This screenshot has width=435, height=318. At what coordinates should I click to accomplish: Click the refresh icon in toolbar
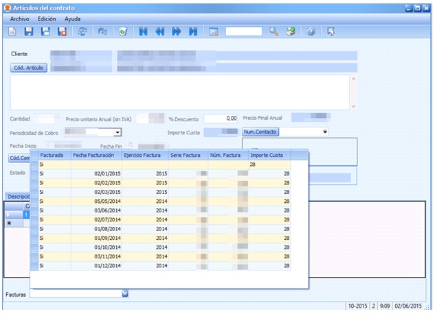(x=83, y=32)
